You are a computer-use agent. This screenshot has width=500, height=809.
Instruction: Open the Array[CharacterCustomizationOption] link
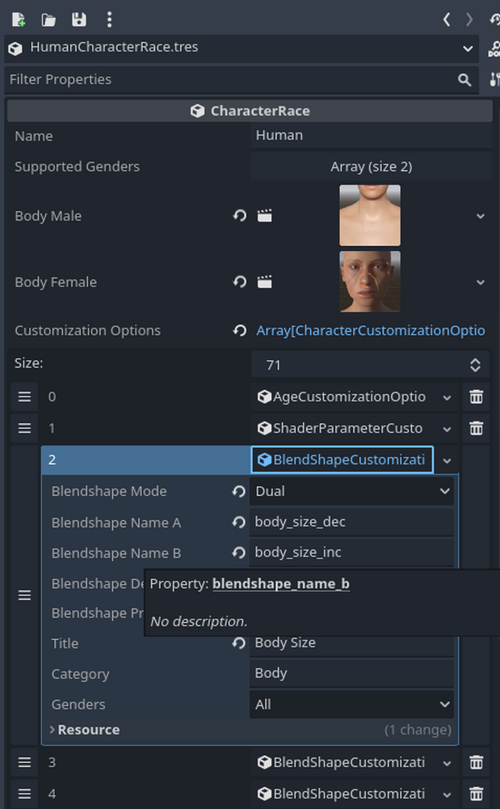pos(371,330)
